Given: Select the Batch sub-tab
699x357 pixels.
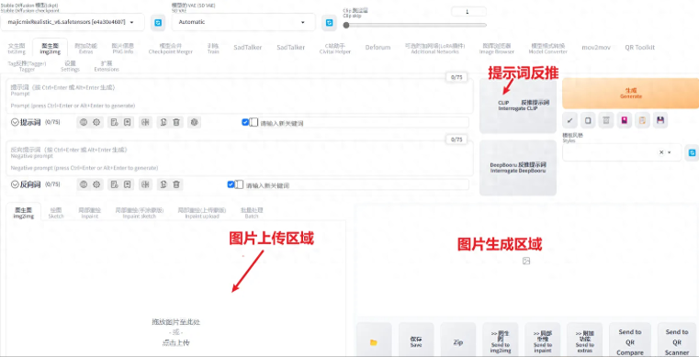Looking at the screenshot, I should click(252, 213).
